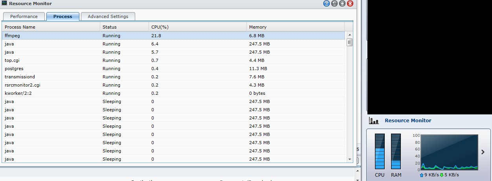Screen dimensions: 492x181
Task: Click the download speed arrow icon
Action: coord(442,175)
